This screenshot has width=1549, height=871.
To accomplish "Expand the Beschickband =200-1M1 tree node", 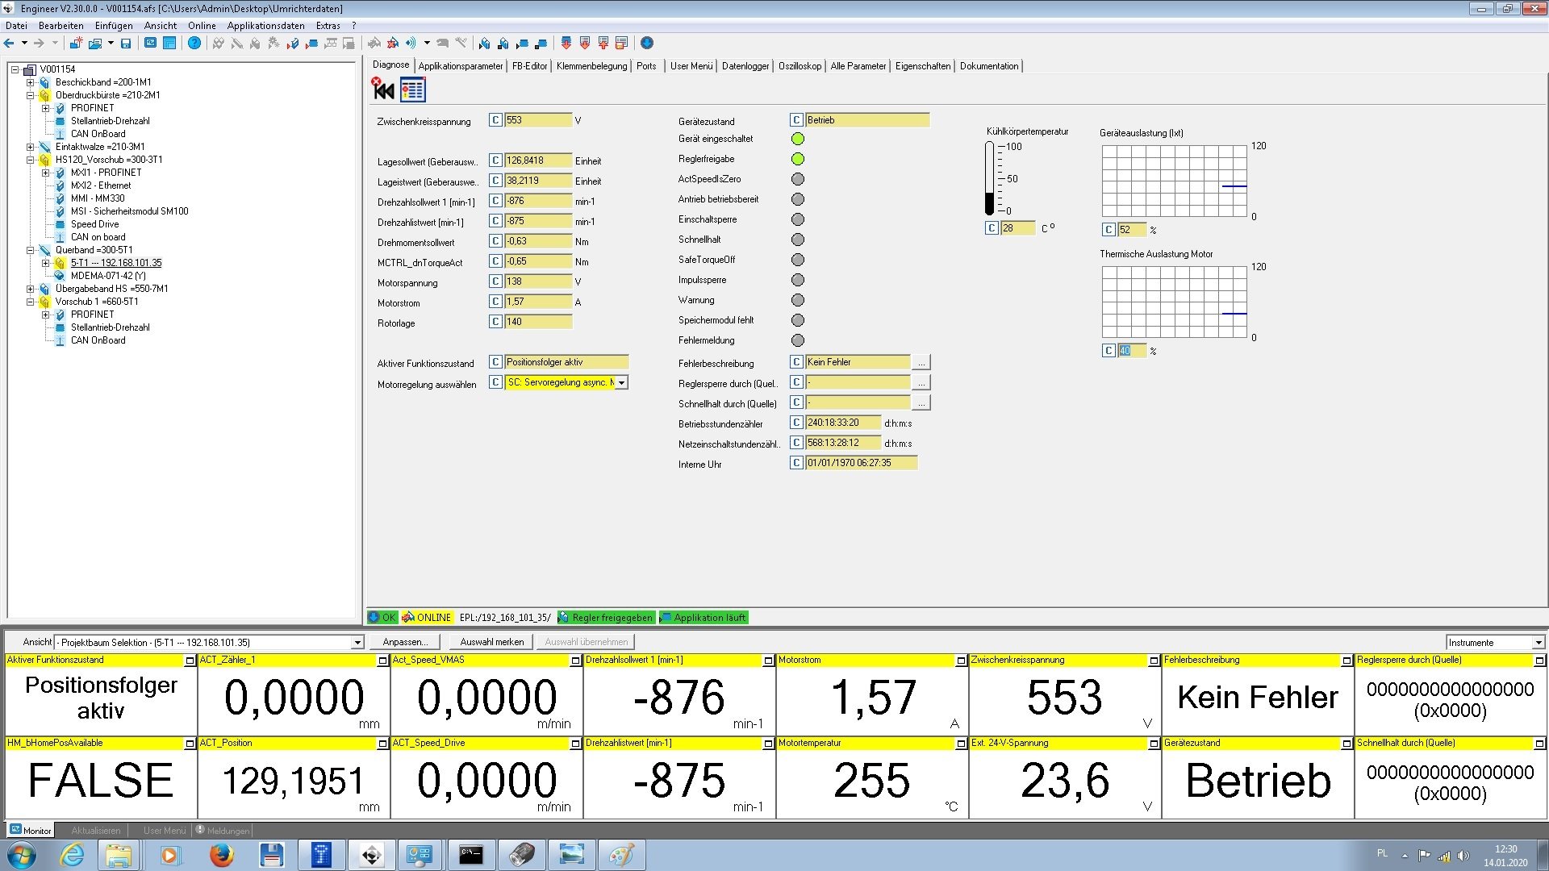I will 30,82.
